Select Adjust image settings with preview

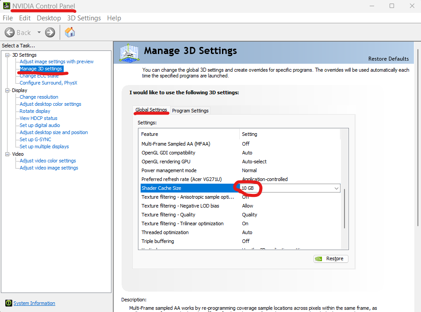click(x=57, y=62)
